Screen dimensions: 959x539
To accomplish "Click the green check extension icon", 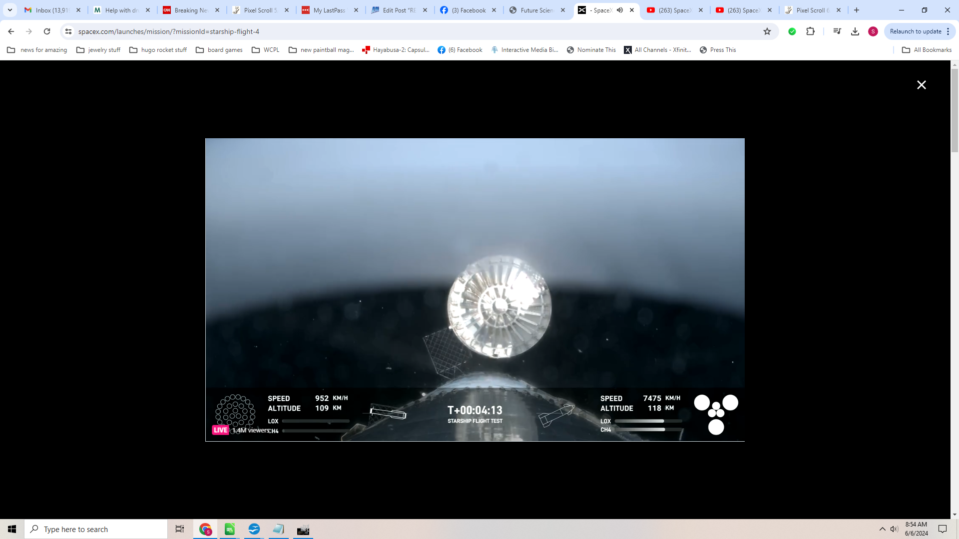I will point(792,31).
